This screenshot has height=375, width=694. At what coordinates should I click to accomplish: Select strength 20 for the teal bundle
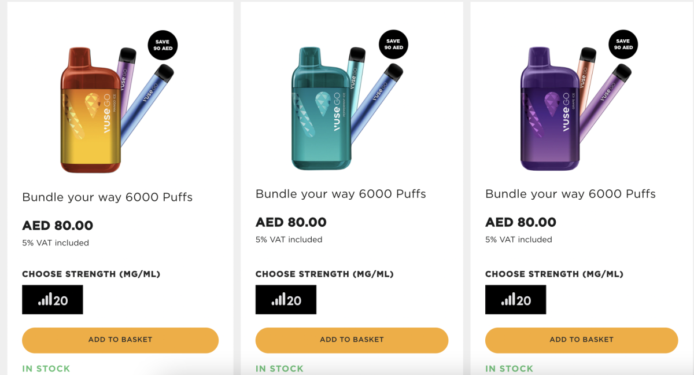[x=286, y=300]
